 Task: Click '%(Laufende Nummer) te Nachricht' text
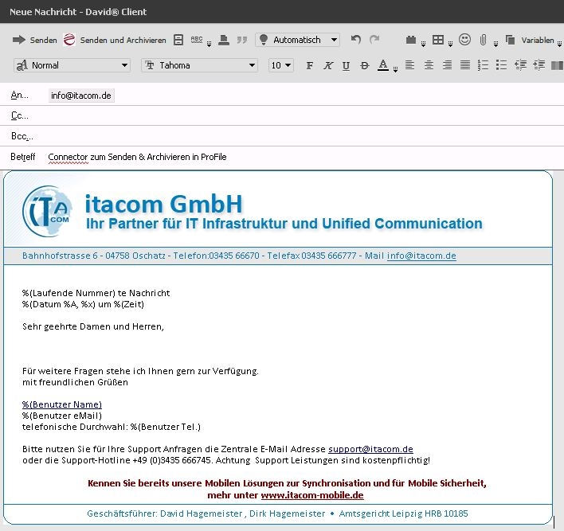point(96,293)
